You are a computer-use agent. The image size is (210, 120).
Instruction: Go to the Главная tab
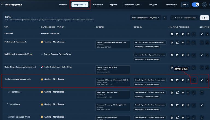click(x=63, y=5)
